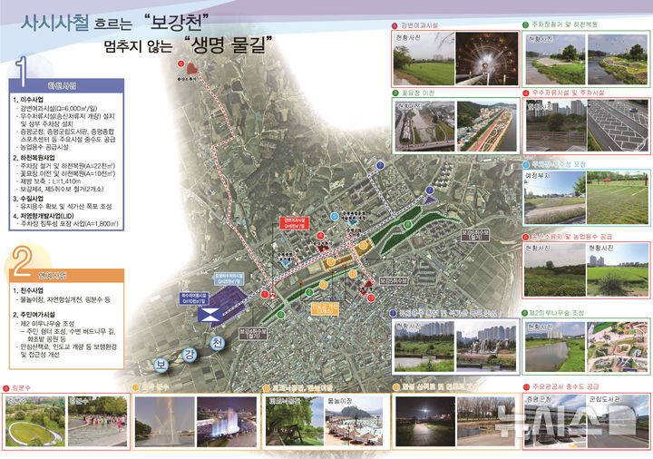Click the purple triangle marker on the map
The width and height of the screenshot is (653, 459).
430,200
